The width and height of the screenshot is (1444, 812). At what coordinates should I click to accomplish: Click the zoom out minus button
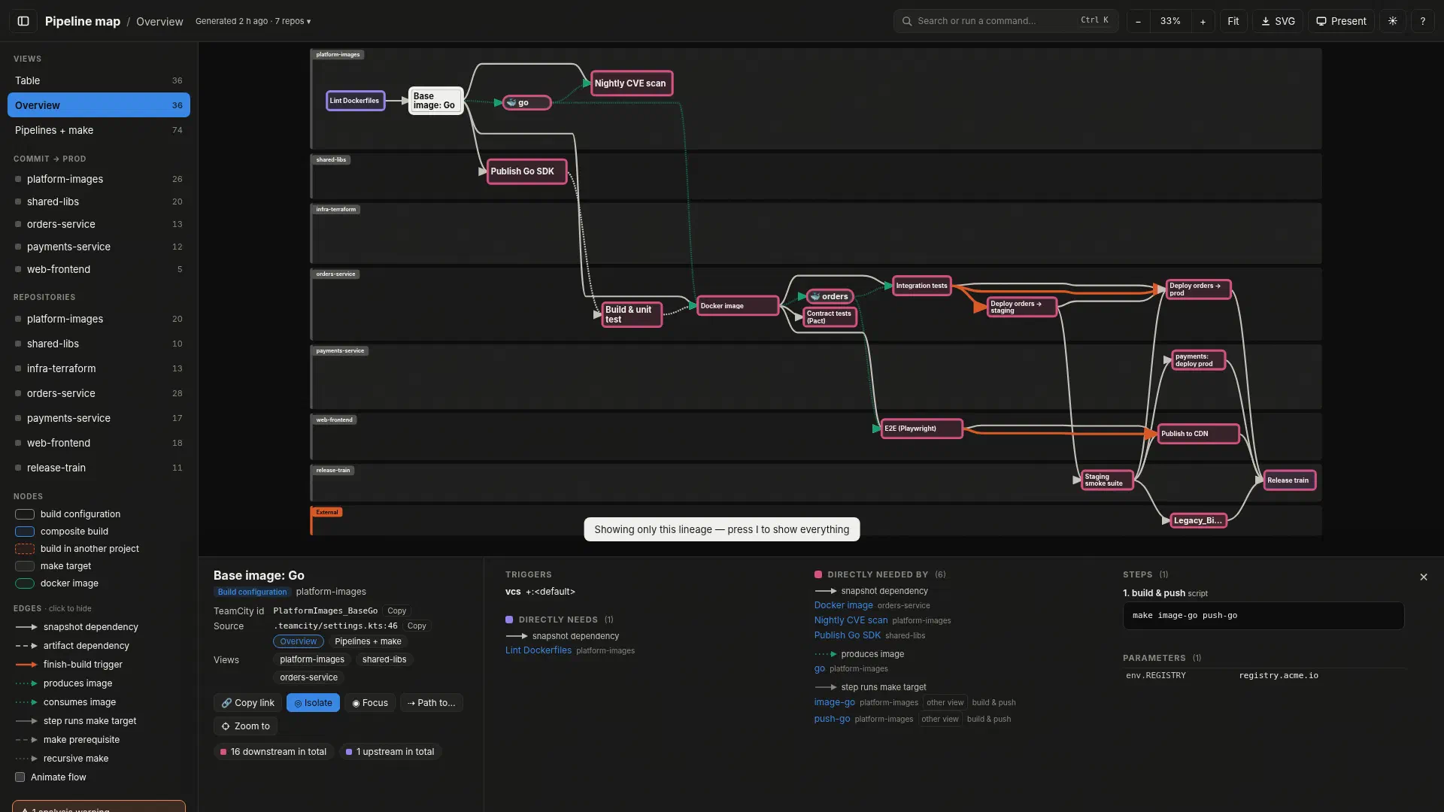1138,21
